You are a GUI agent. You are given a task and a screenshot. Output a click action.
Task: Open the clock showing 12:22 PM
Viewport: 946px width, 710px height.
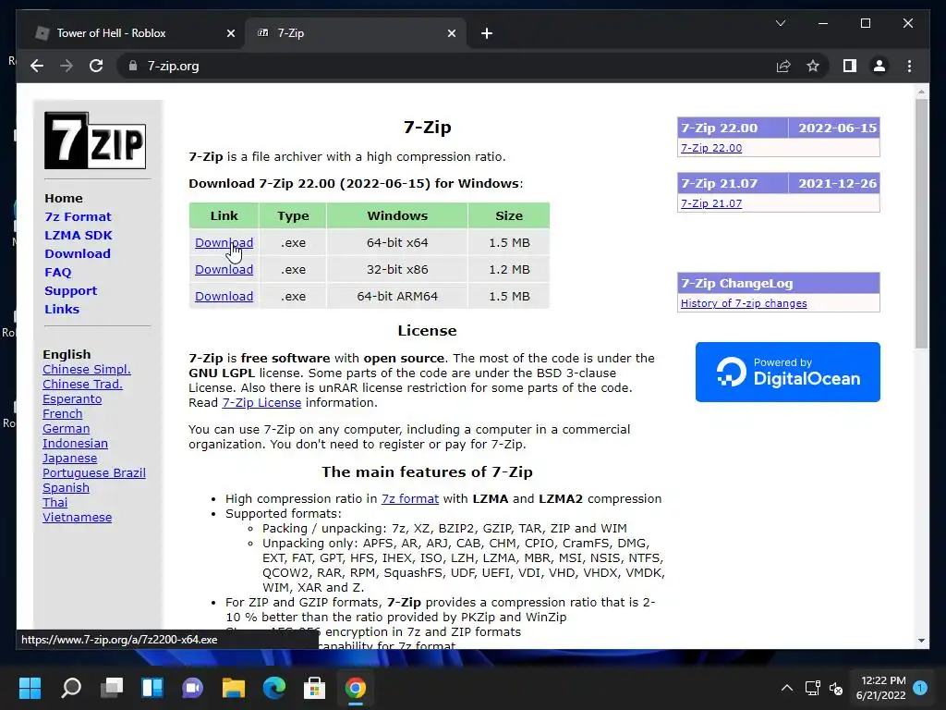[881, 688]
